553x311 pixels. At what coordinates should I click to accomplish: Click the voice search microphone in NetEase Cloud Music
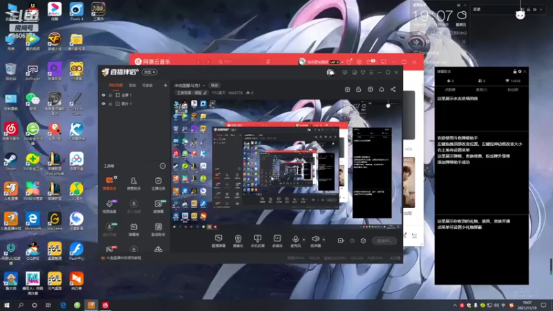point(268,62)
